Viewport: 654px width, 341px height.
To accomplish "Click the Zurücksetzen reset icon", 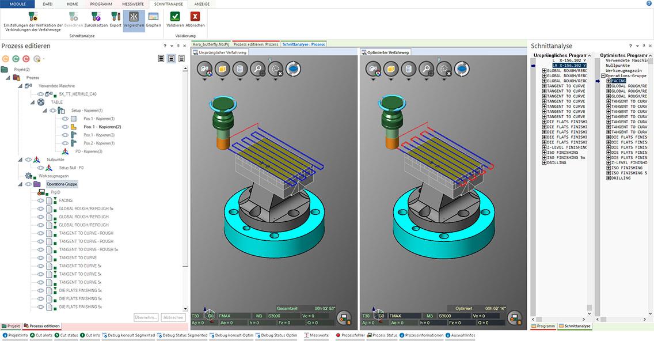I will (95, 17).
